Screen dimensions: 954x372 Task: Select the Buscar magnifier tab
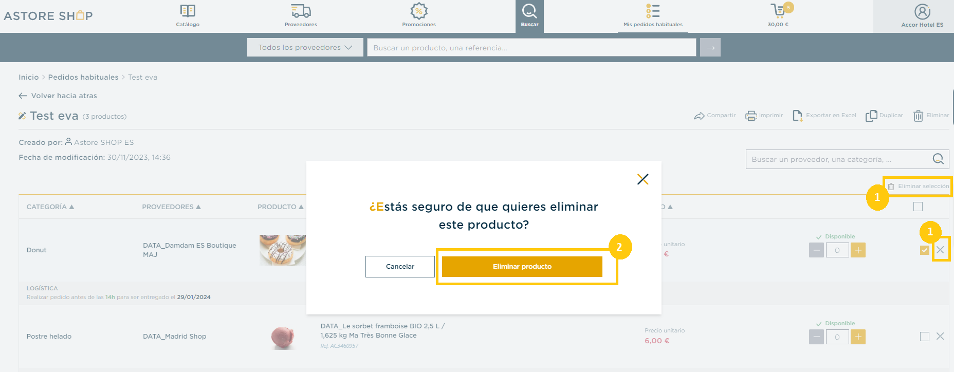point(529,16)
